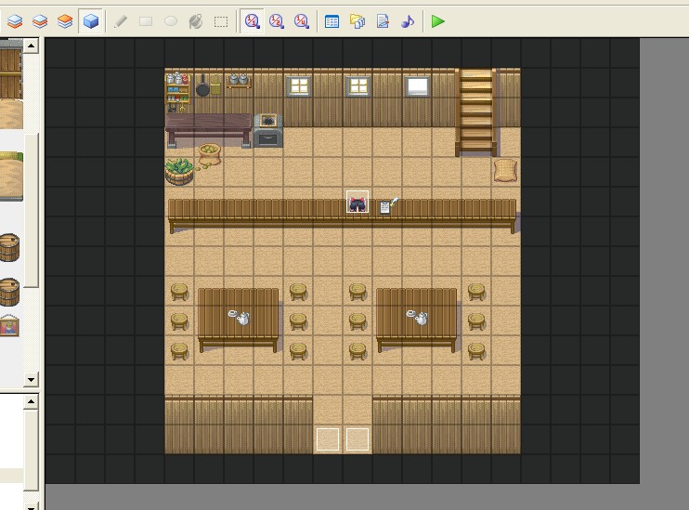Viewport: 689px width, 510px height.
Task: Click tileset palette scrollbar thumb
Action: coord(32,210)
